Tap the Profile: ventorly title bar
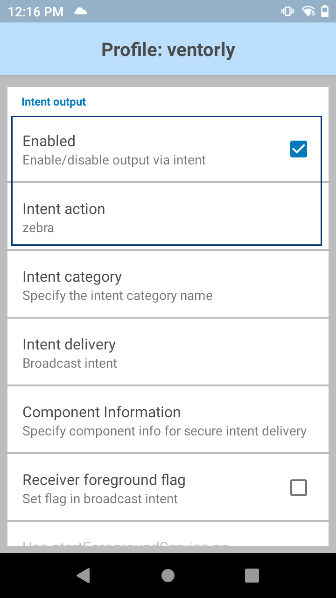 coord(168,49)
